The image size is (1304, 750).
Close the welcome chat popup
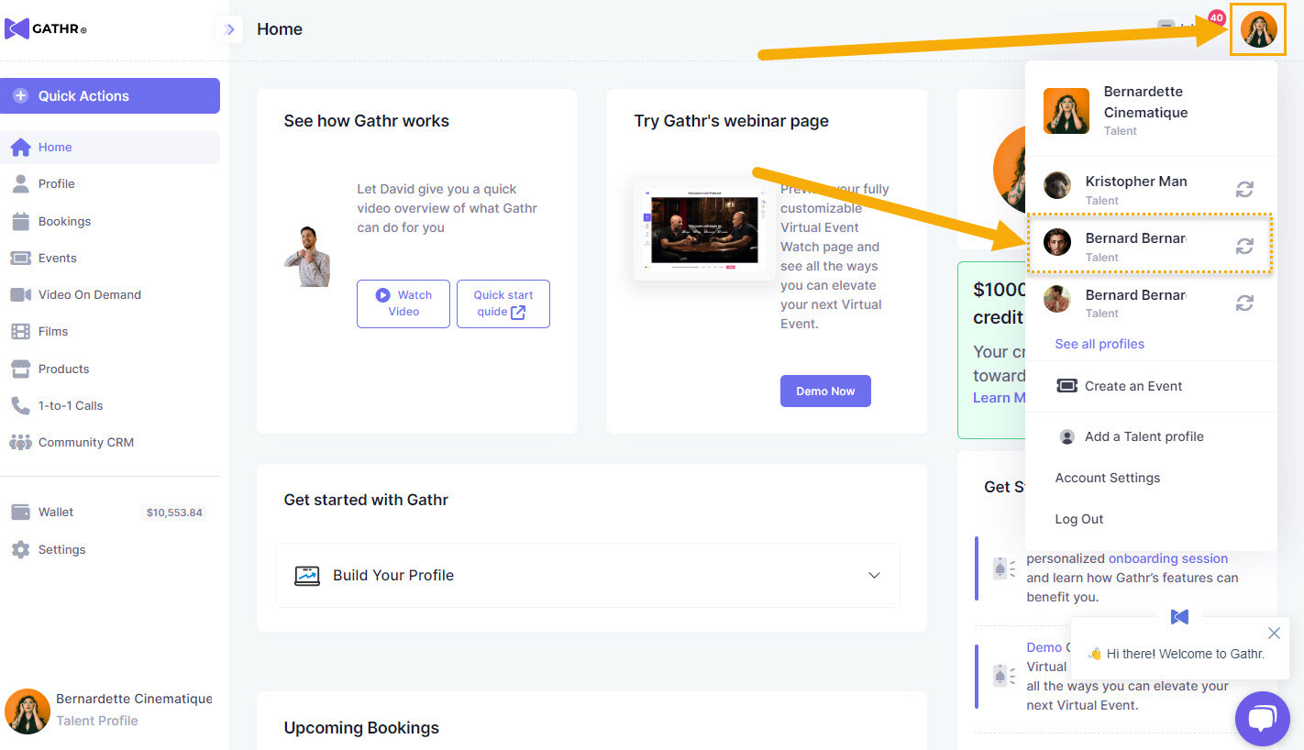pyautogui.click(x=1274, y=633)
